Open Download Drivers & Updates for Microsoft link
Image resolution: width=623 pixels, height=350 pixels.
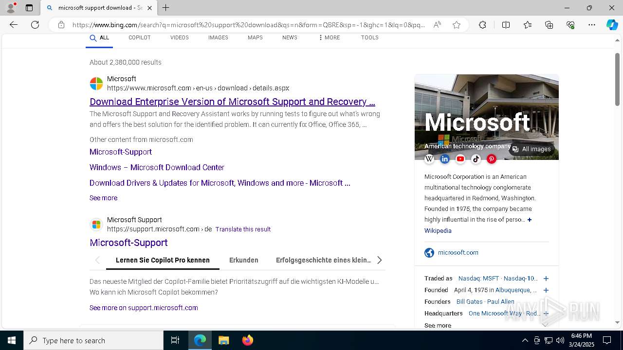(x=220, y=183)
